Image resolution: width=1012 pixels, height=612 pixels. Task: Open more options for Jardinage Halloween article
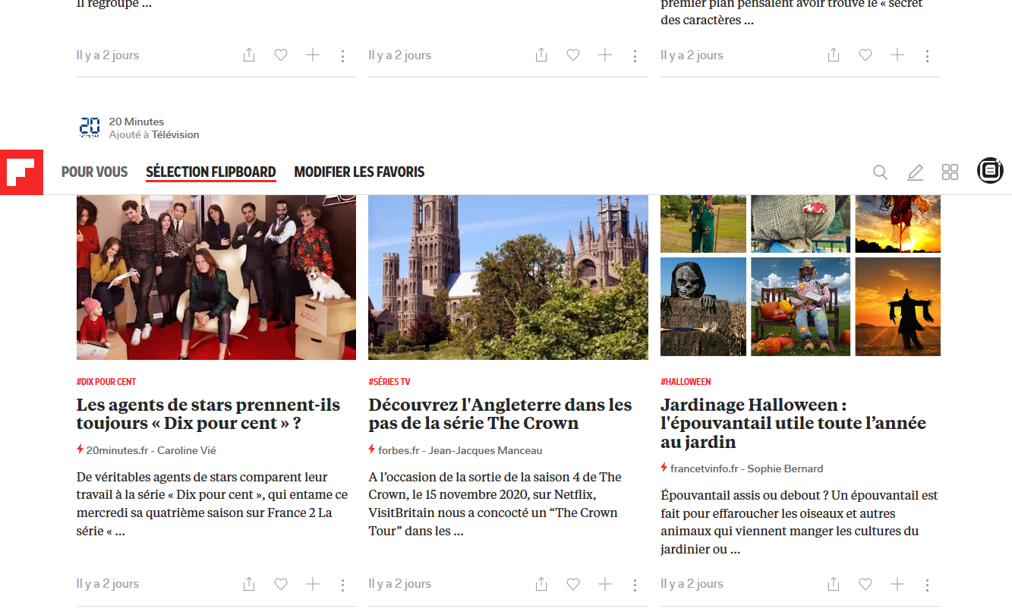927,585
